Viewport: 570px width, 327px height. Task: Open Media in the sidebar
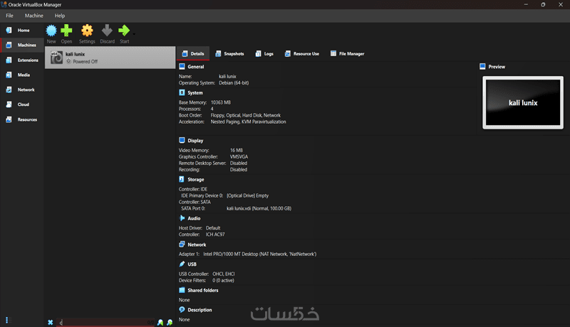(x=22, y=75)
